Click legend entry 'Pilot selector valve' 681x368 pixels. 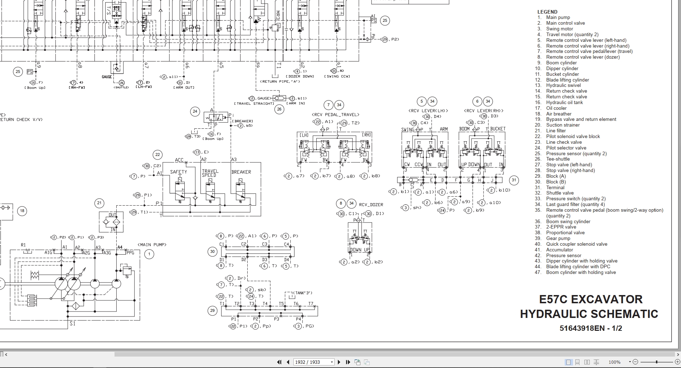[566, 148]
